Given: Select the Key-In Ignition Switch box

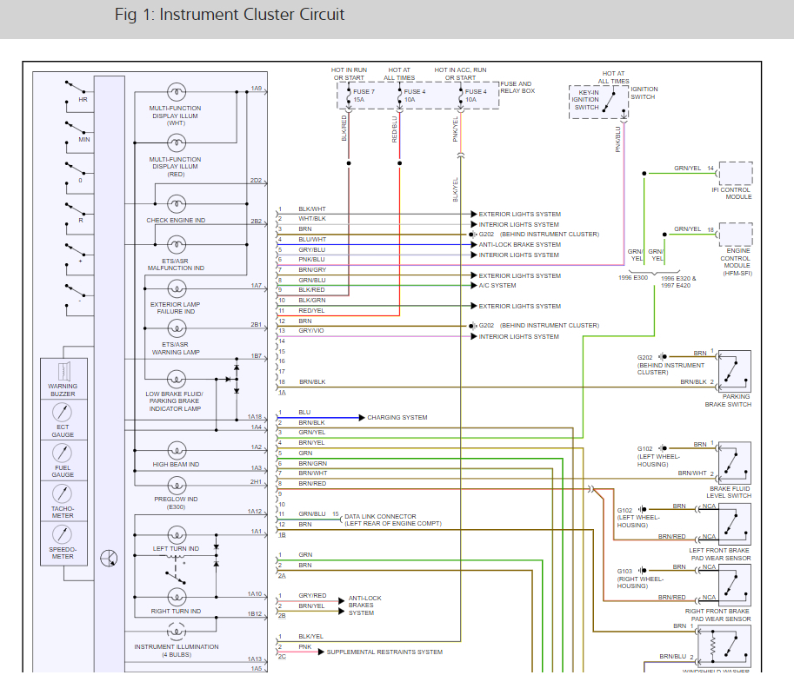Looking at the screenshot, I should pyautogui.click(x=598, y=99).
